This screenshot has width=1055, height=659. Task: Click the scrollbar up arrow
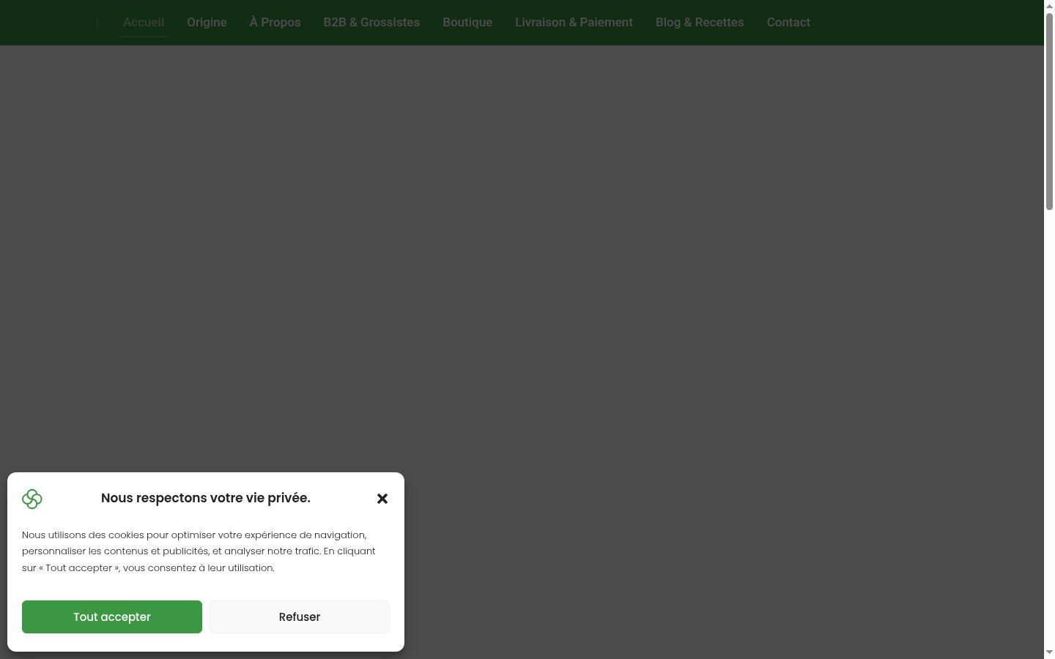[1049, 6]
